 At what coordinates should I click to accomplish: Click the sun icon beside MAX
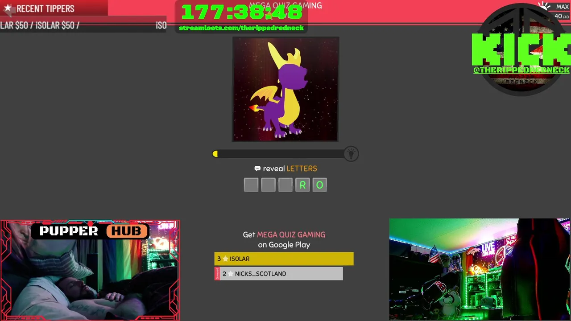[545, 6]
